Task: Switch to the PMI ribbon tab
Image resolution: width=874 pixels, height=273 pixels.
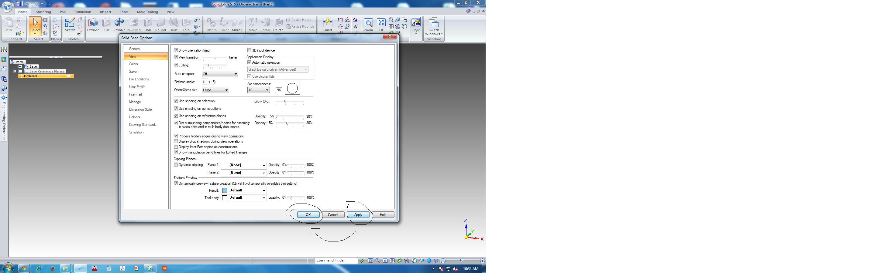Action: 63,12
